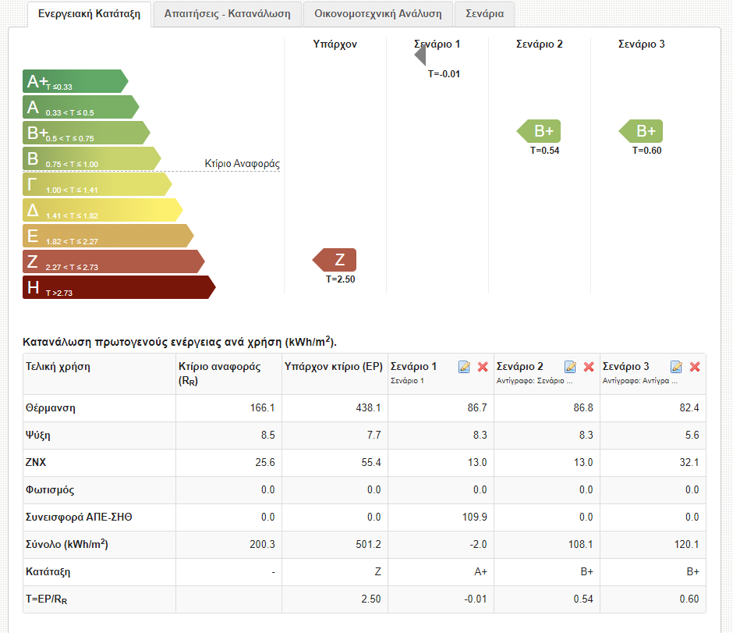This screenshot has width=733, height=633.
Task: Delete Σενάριο 1 with red X
Action: (x=483, y=367)
